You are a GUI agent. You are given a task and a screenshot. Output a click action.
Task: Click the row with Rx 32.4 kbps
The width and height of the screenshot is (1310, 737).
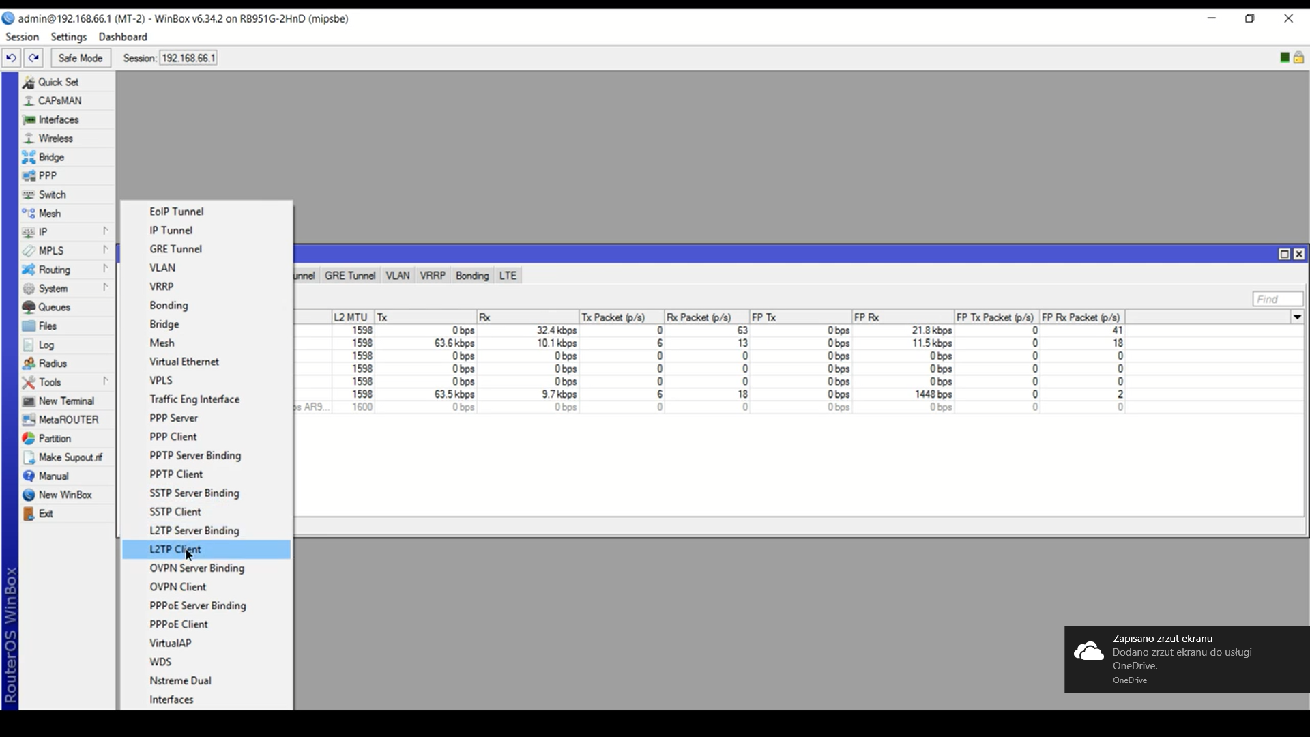pos(798,330)
